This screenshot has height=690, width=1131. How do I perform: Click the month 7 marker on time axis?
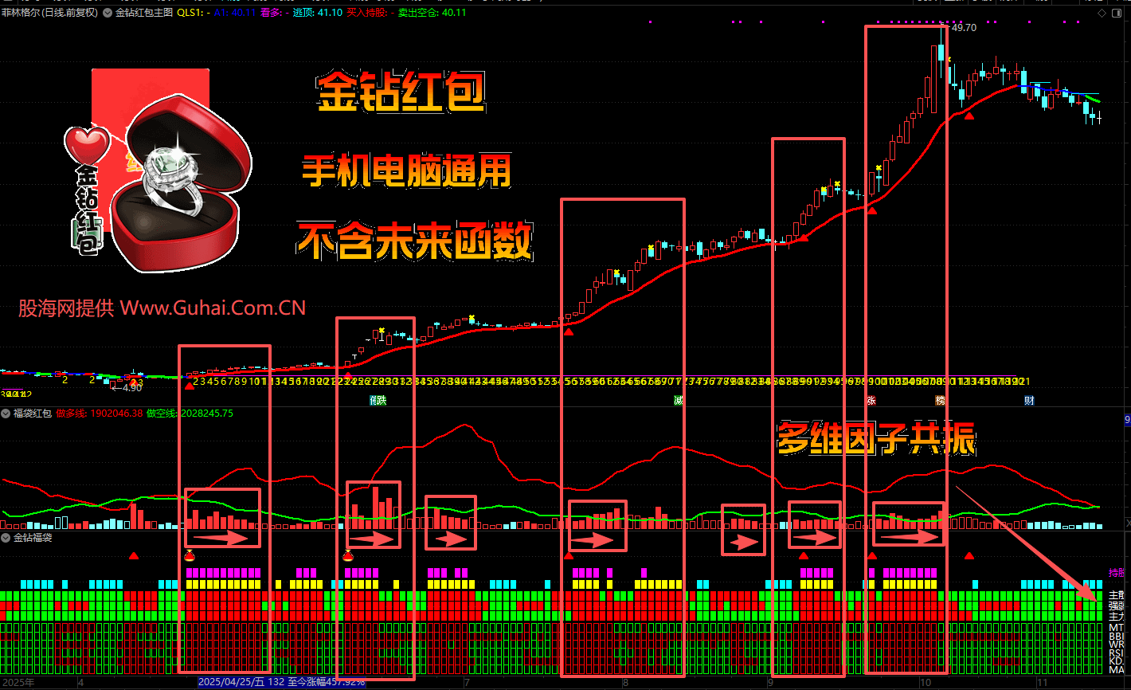tap(467, 683)
